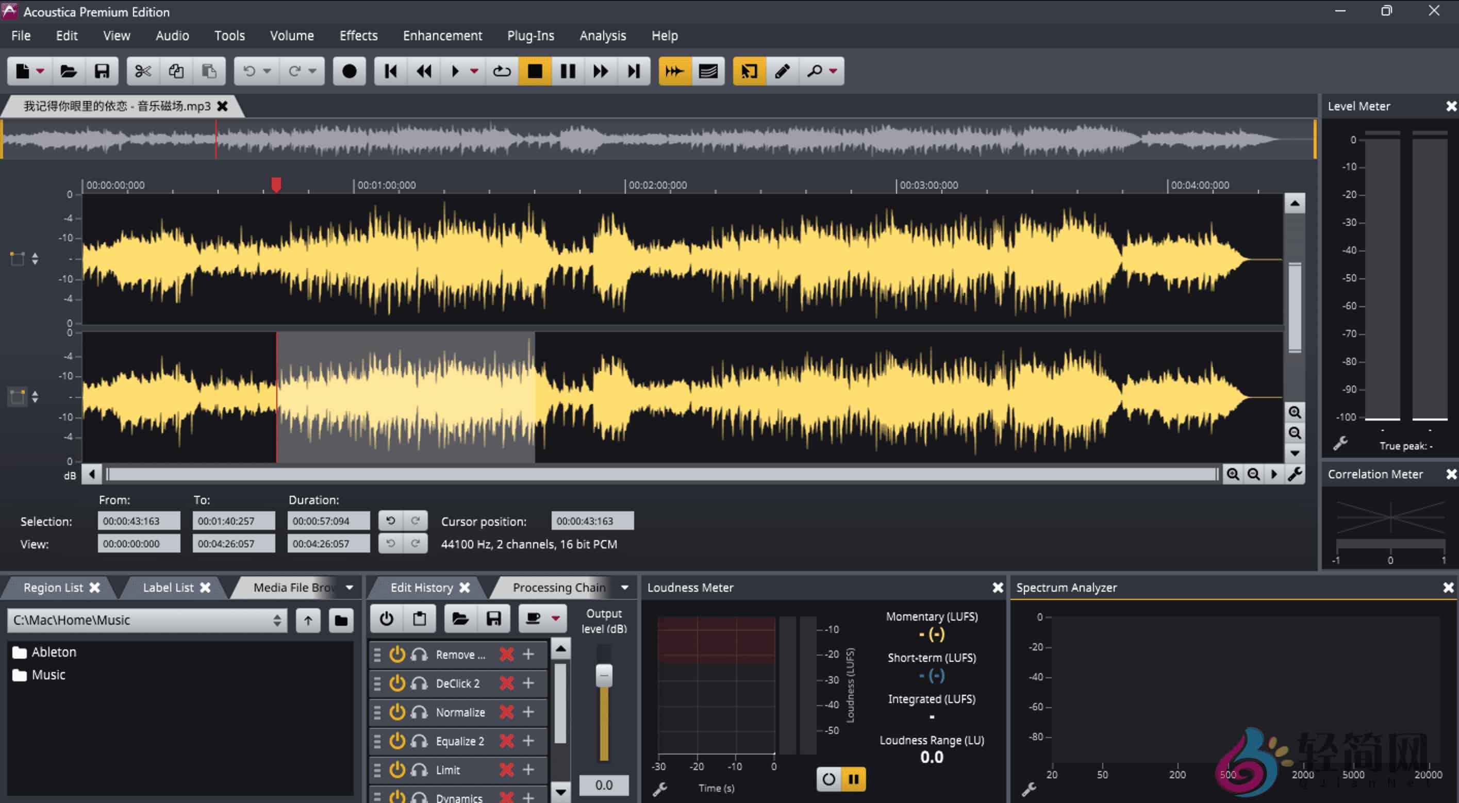The height and width of the screenshot is (803, 1459).
Task: Toggle the DeClick 2 effect power button
Action: (x=398, y=683)
